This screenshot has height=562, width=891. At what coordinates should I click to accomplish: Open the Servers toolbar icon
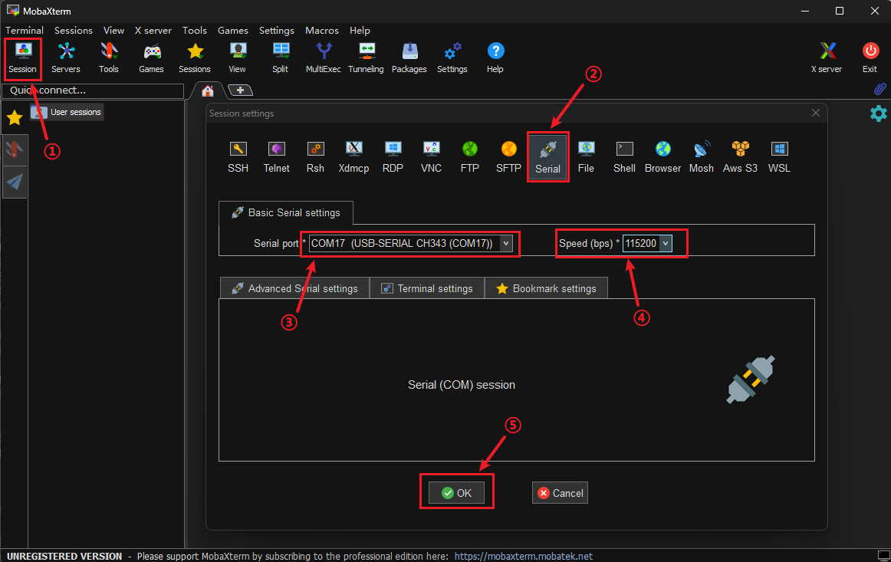pos(66,58)
